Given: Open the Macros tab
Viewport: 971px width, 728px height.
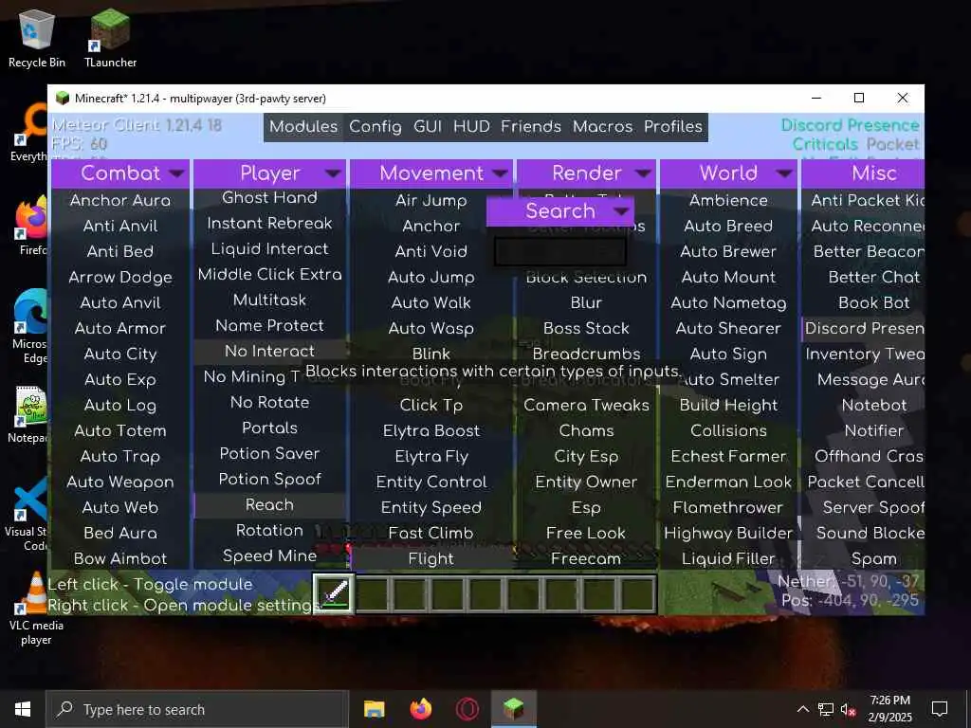Looking at the screenshot, I should click(602, 127).
